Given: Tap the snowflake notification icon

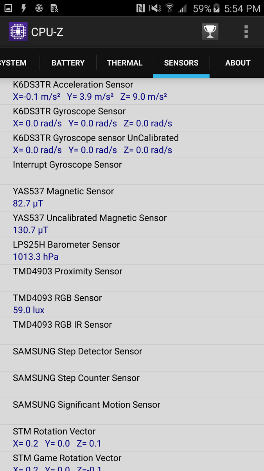Looking at the screenshot, I should pyautogui.click(x=39, y=8).
